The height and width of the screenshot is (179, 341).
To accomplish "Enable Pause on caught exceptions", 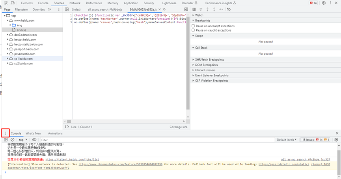I will pyautogui.click(x=193, y=30).
